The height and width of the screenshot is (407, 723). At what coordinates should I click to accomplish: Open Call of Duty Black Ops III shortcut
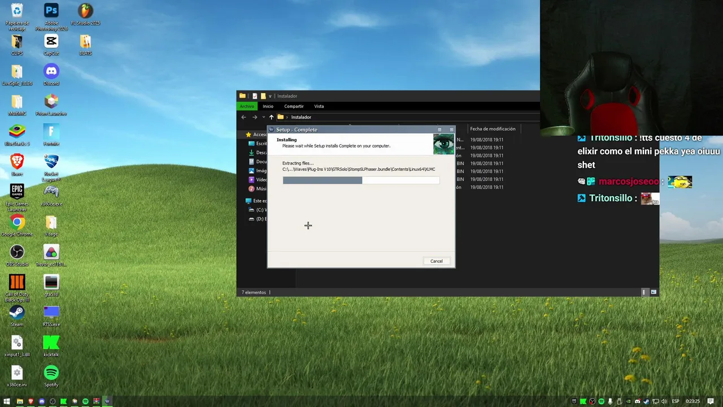[17, 288]
